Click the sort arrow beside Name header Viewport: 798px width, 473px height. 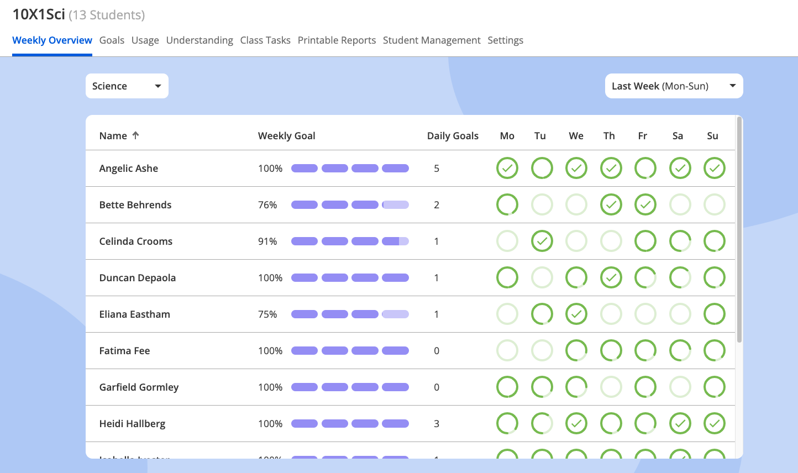135,135
